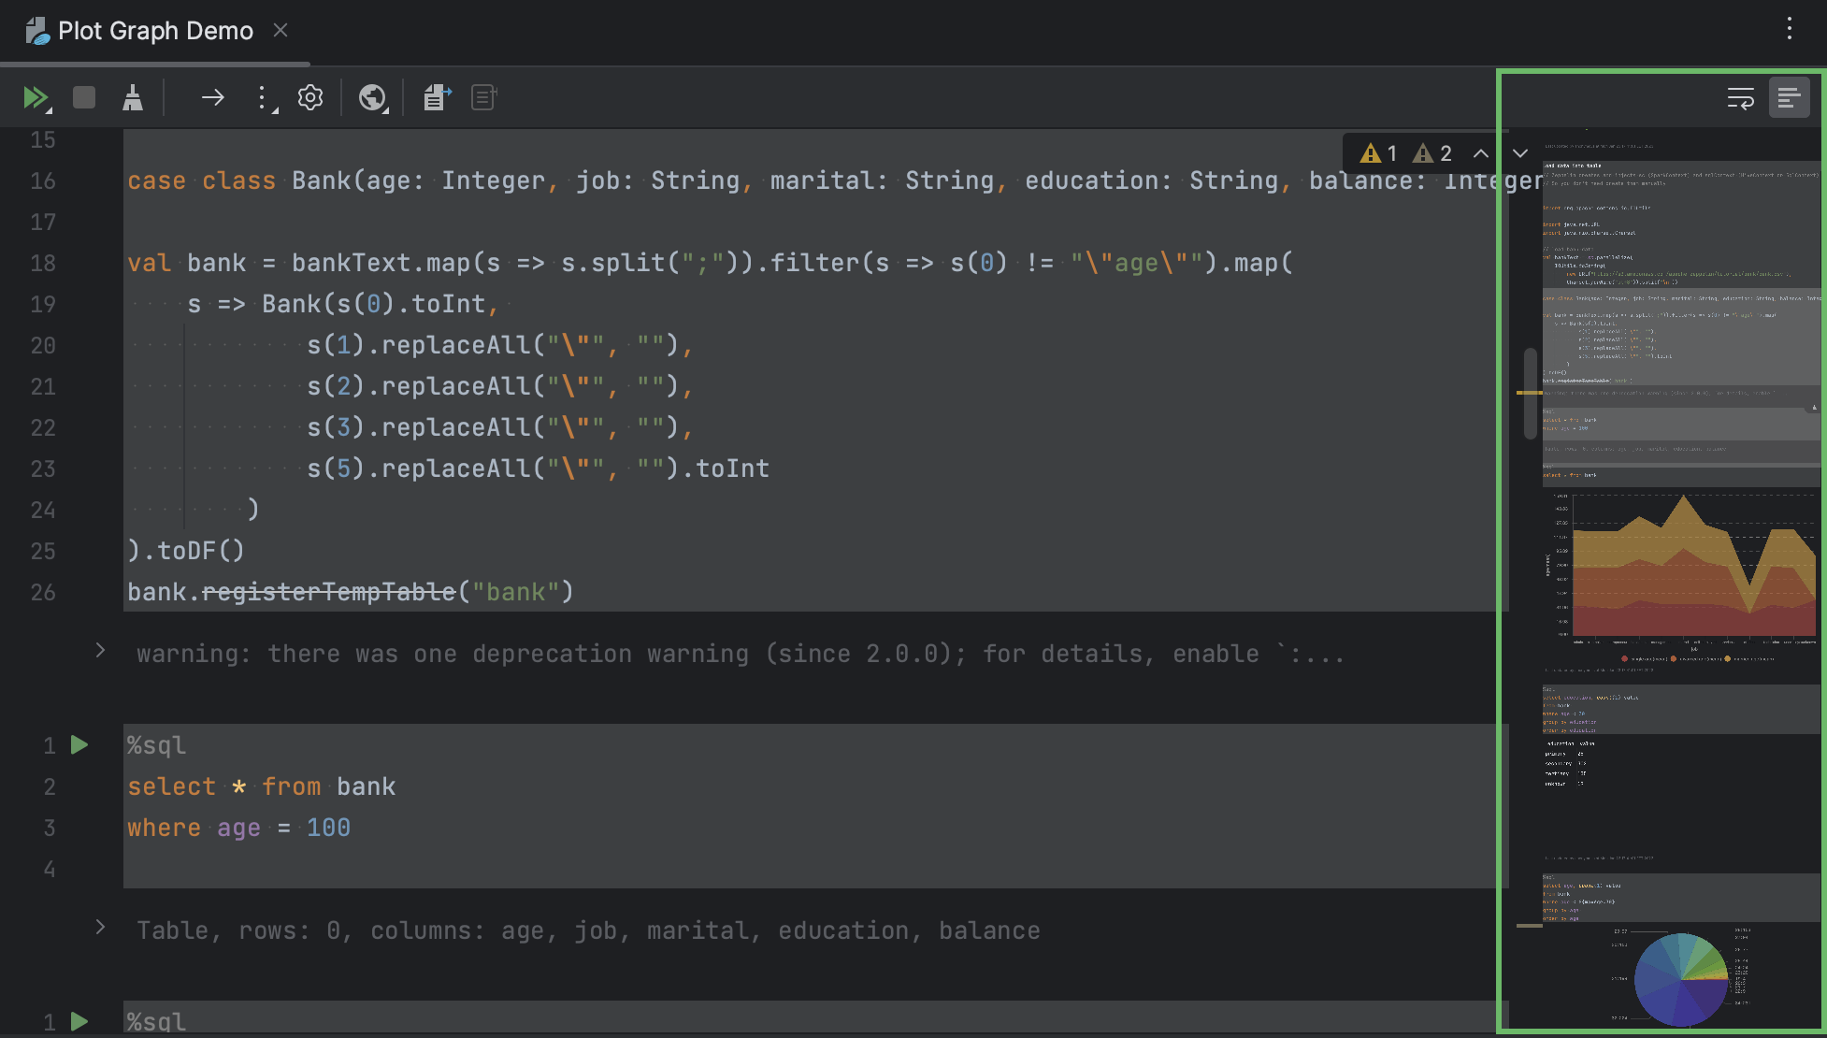Viewport: 1827px width, 1038px height.
Task: Expand the deprecation warning output chevron
Action: tap(100, 651)
